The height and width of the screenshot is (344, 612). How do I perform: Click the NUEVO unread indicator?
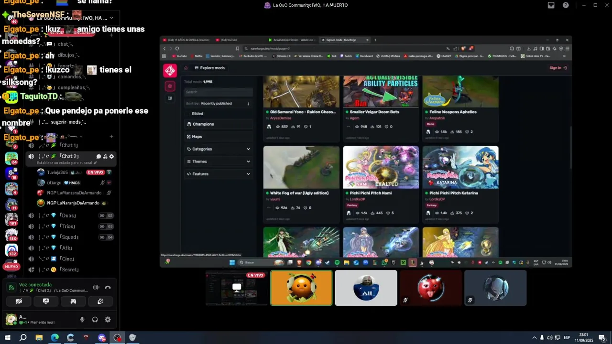11,267
